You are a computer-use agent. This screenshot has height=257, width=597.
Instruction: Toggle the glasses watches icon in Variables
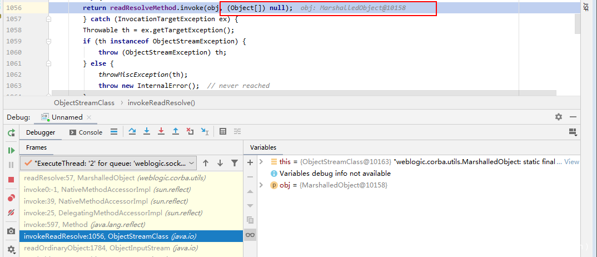(x=250, y=235)
